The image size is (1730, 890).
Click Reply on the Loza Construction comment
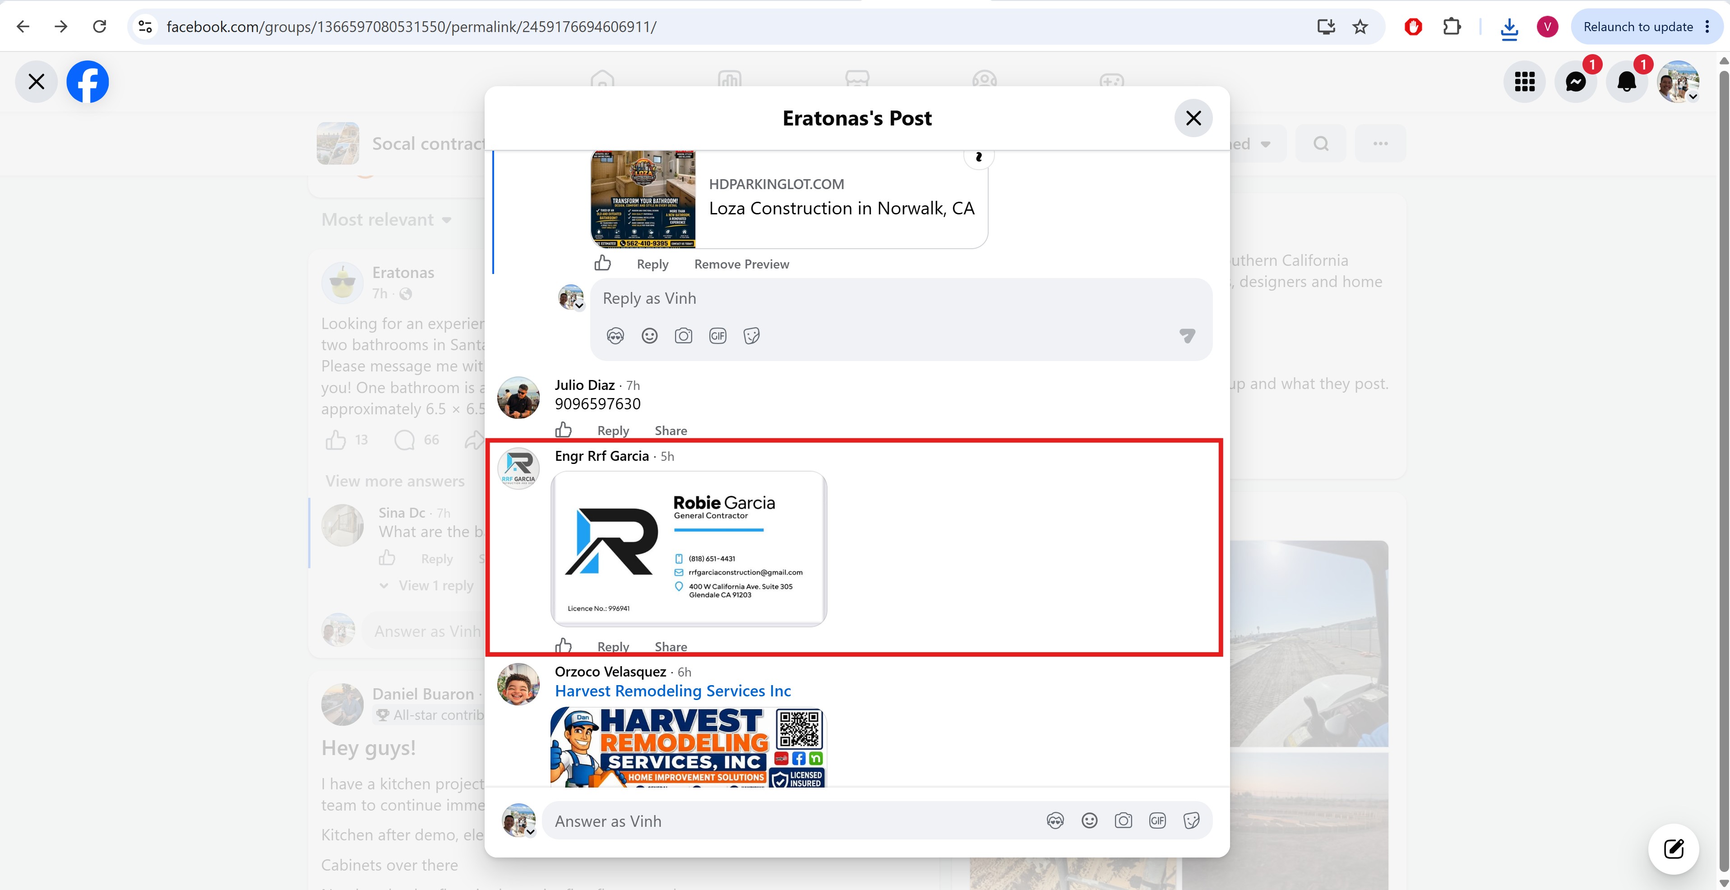[652, 264]
